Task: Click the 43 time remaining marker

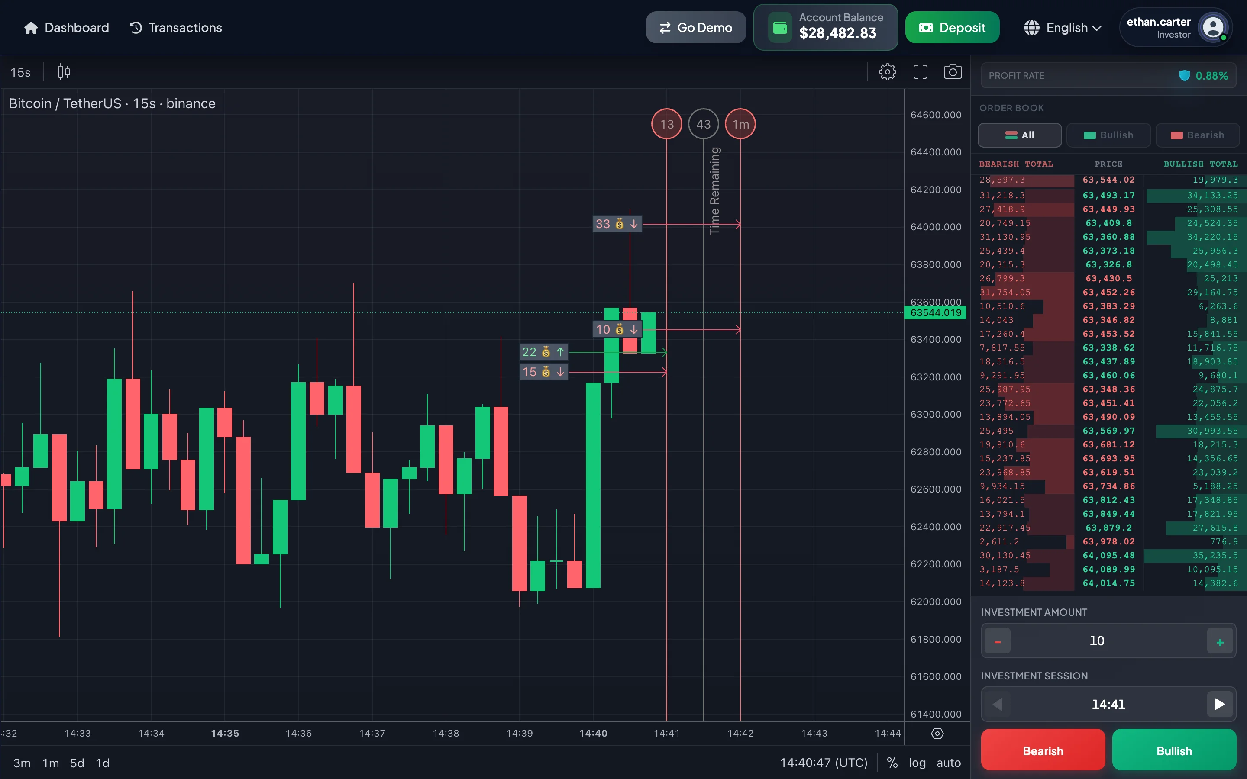Action: 703,124
